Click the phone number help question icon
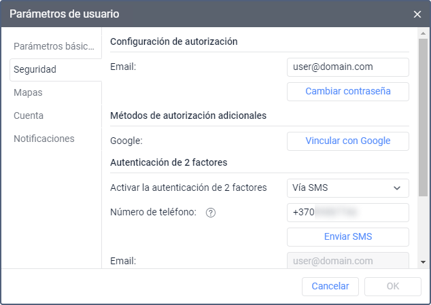 coord(211,213)
